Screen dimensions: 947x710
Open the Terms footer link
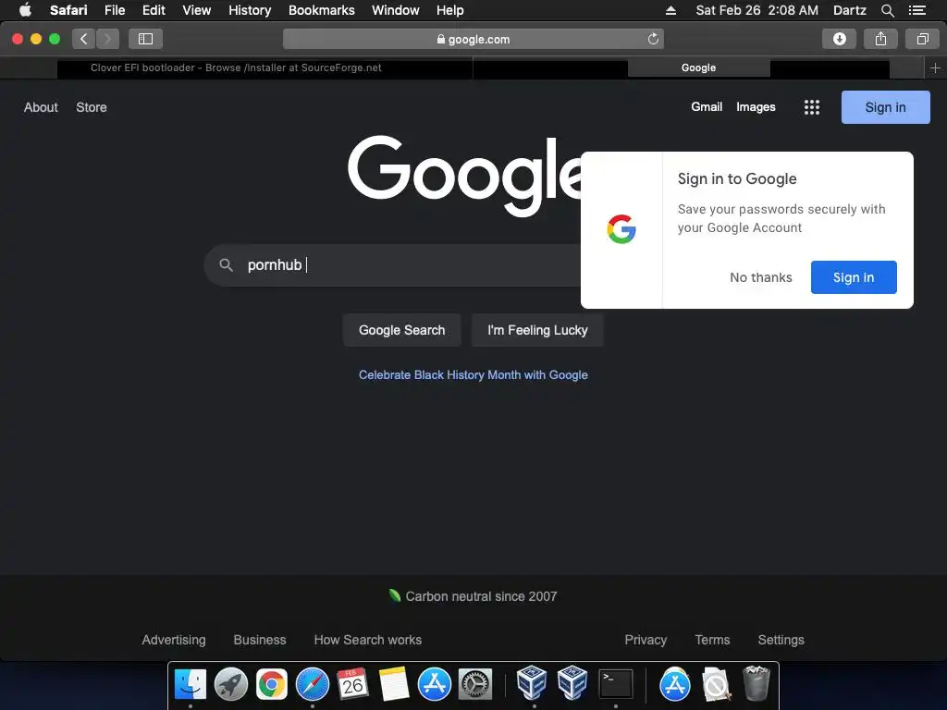[x=712, y=640]
